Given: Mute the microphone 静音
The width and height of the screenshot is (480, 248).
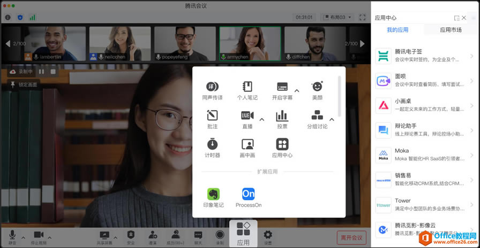Looking at the screenshot, I should point(12,238).
